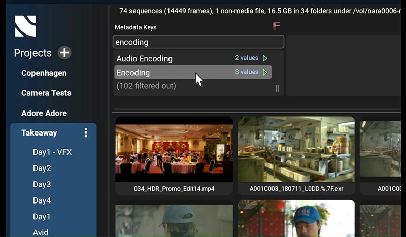Screen dimensions: 406x237
Task: Click the A001C003_180711_L0DD.%.7F.exr file name
Action: click(x=296, y=189)
